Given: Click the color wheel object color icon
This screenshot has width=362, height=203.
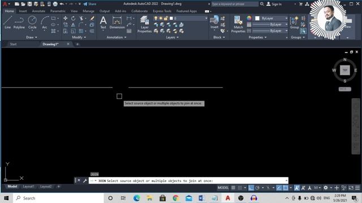Looking at the screenshot, I should click(249, 18).
